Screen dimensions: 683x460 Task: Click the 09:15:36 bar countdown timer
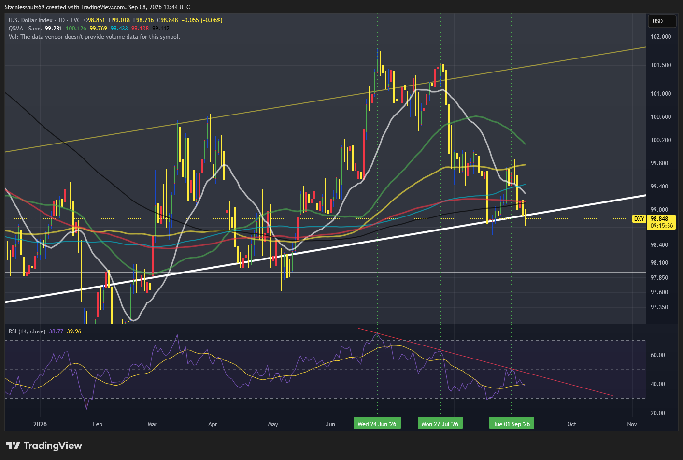pos(662,226)
